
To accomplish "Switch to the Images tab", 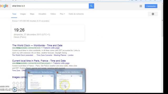I will coord(23,14).
